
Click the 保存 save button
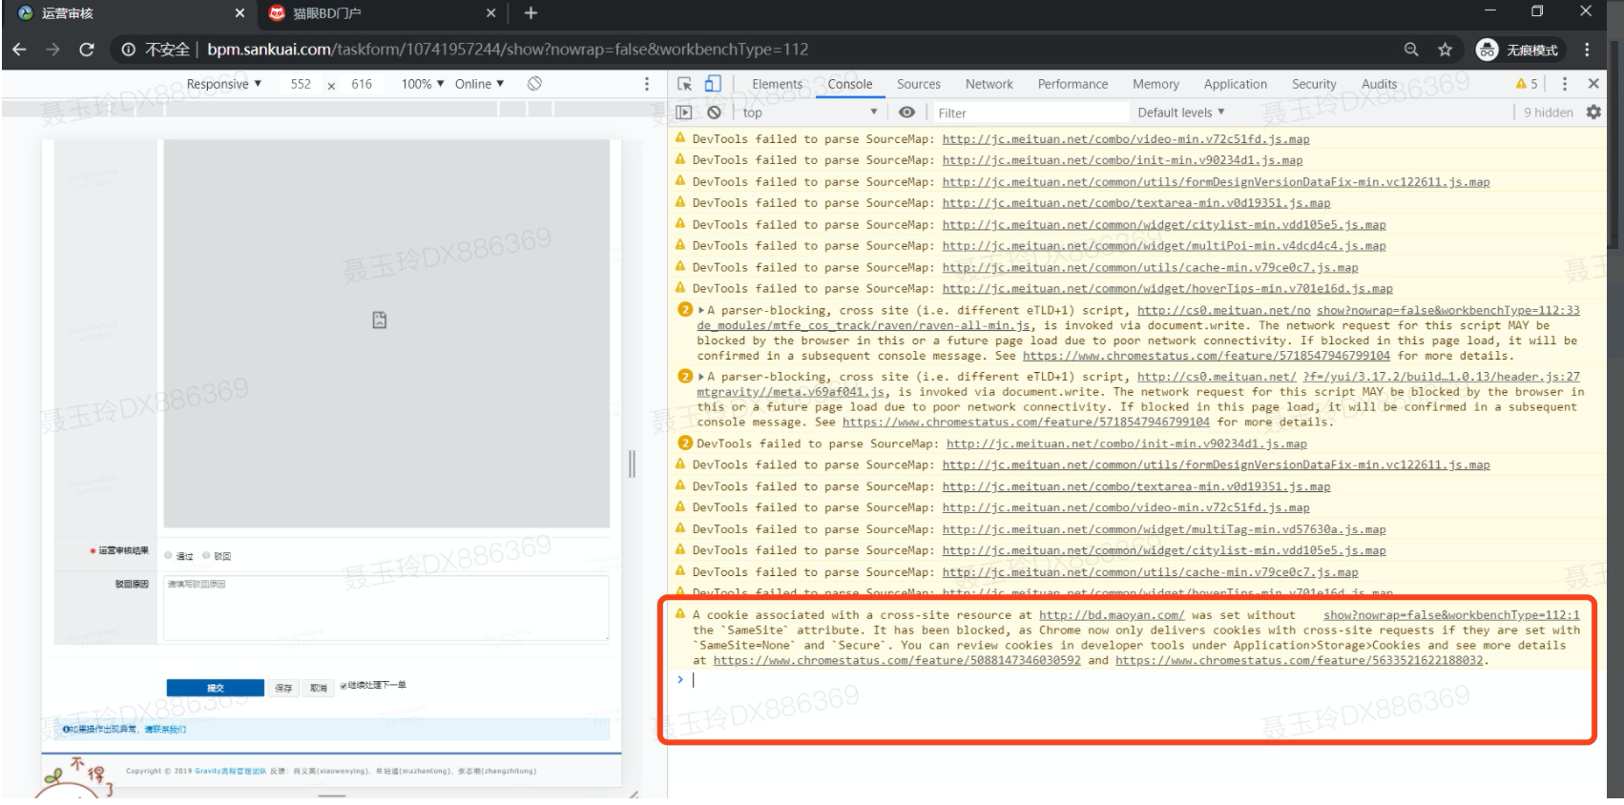point(283,688)
